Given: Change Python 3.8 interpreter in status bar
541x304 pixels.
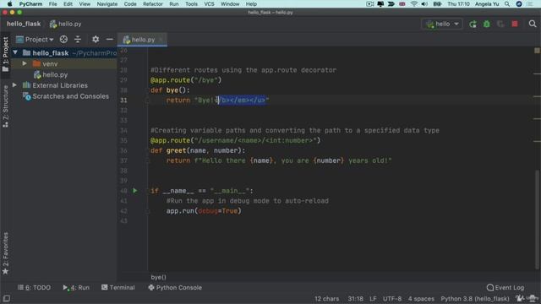Looking at the screenshot, I should click(x=475, y=299).
